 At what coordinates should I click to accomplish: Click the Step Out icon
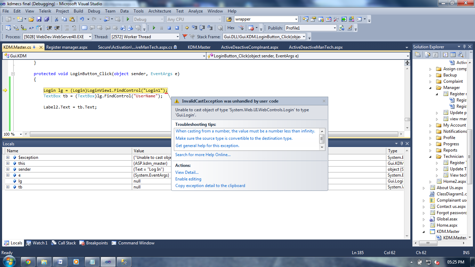[x=210, y=28]
